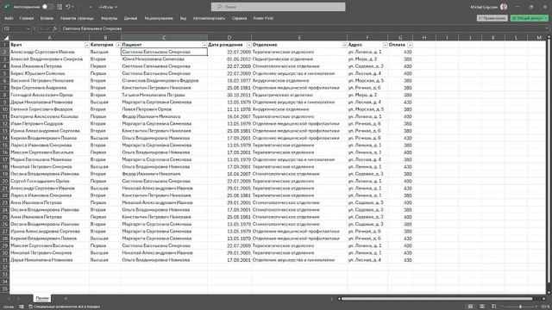This screenshot has height=310, width=552.
Task: Click the horizontal scrollbar right arrow
Action: 544,299
